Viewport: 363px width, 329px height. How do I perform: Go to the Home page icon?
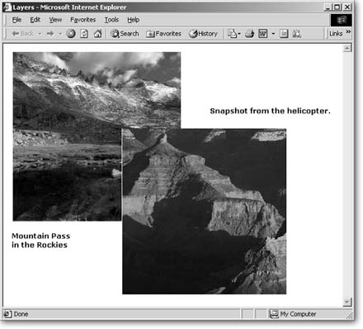coord(97,34)
